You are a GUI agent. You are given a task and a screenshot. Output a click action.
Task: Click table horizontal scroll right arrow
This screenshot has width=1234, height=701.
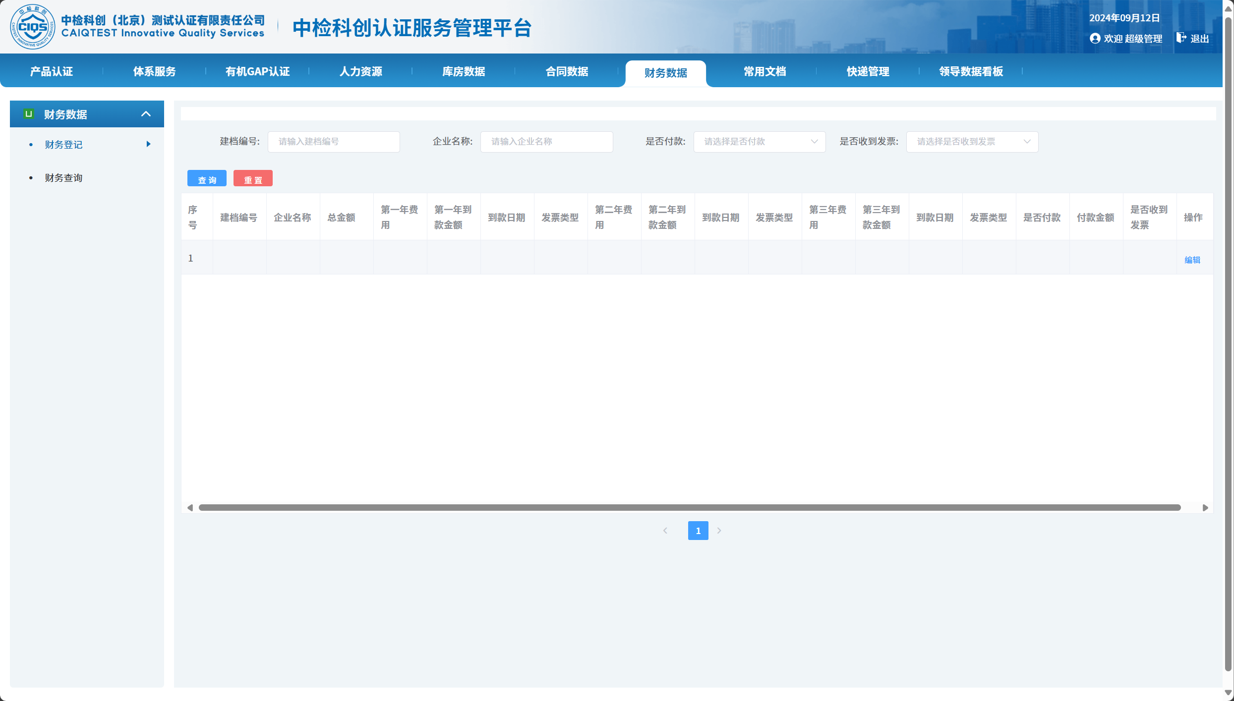(1205, 508)
